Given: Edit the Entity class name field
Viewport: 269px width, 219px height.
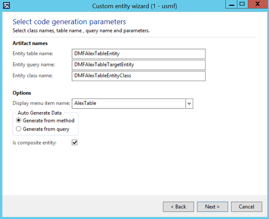Looking at the screenshot, I should 139,76.
